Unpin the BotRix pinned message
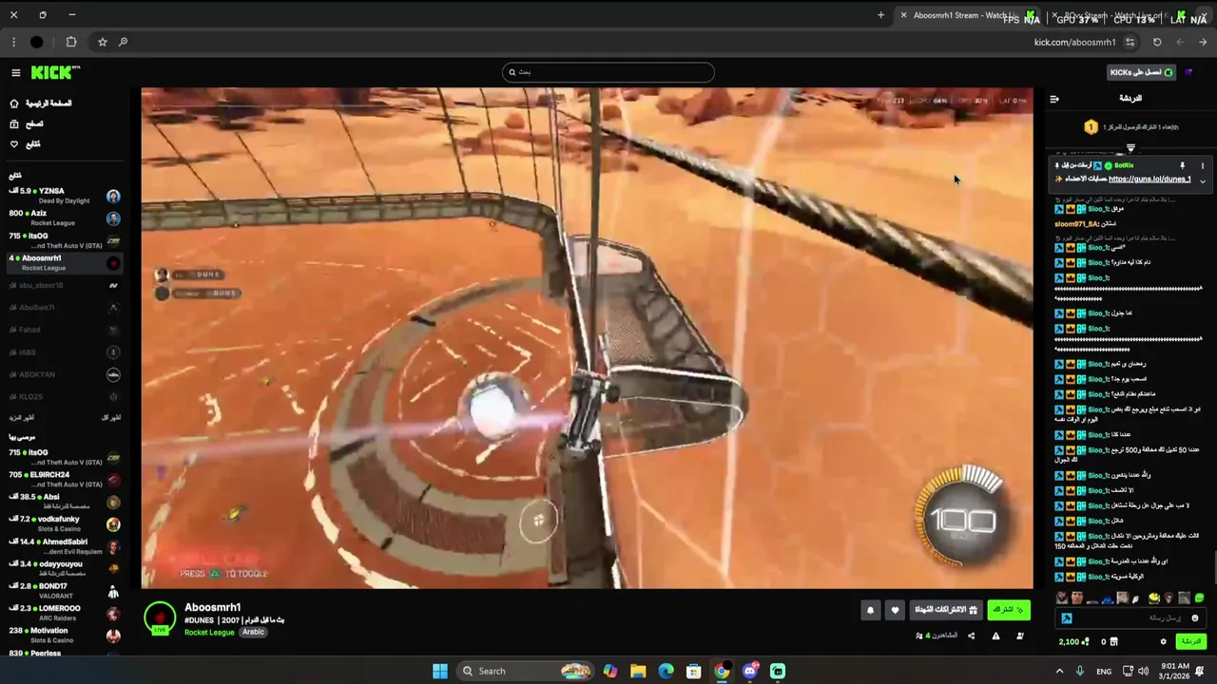This screenshot has height=684, width=1217. (1182, 165)
